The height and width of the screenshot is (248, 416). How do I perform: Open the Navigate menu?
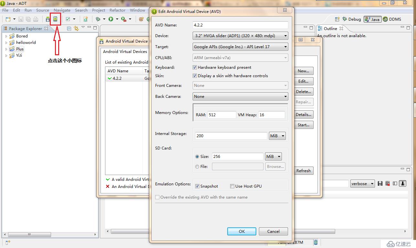[62, 10]
